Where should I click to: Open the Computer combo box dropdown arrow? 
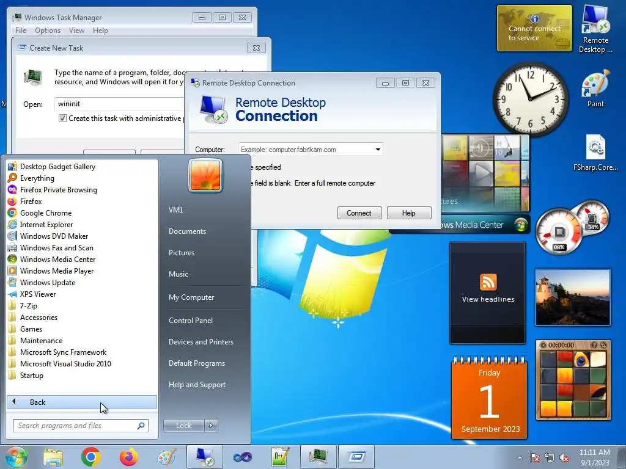378,150
